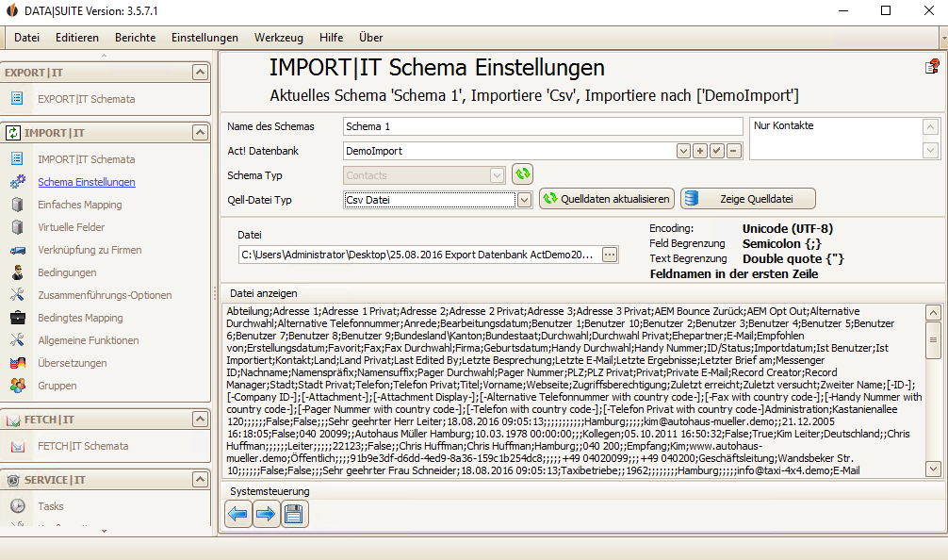Click the Nur Kontakte box up arrow

click(930, 126)
